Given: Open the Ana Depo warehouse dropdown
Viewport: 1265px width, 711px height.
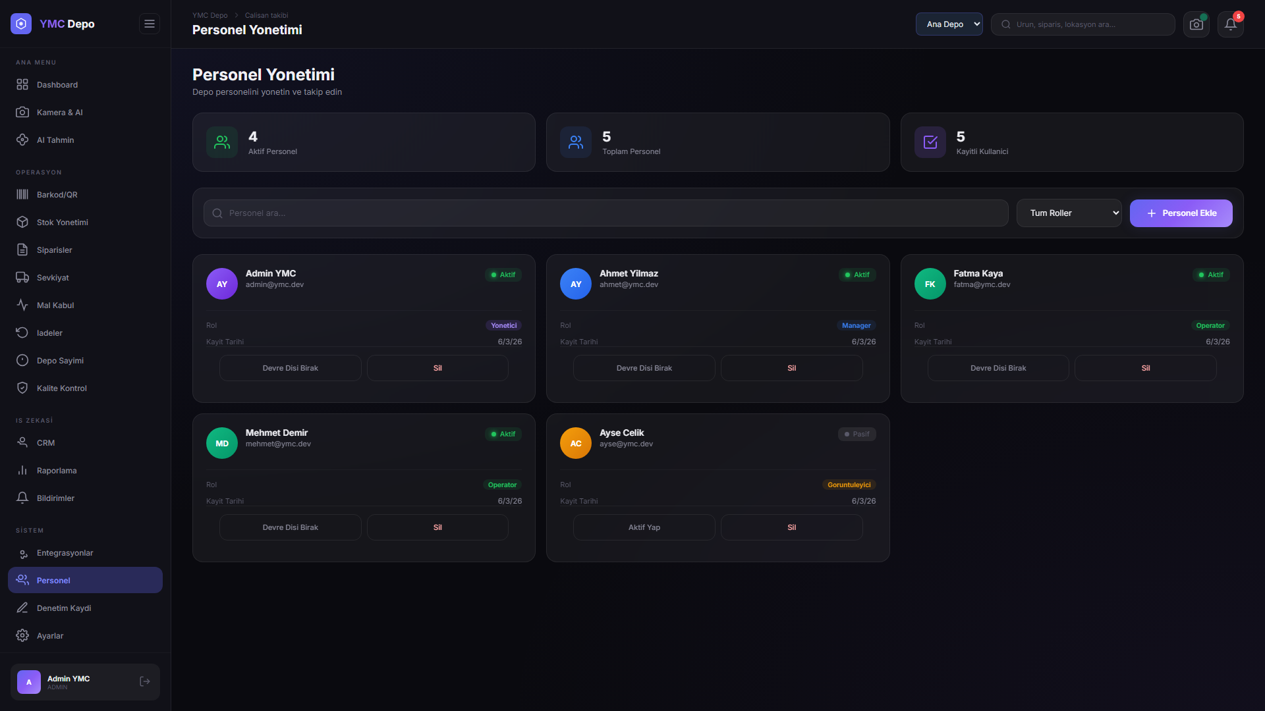Looking at the screenshot, I should click(949, 24).
